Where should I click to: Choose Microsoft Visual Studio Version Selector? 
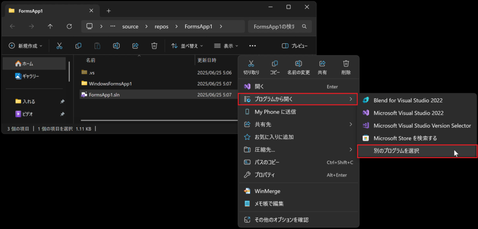coord(416,126)
